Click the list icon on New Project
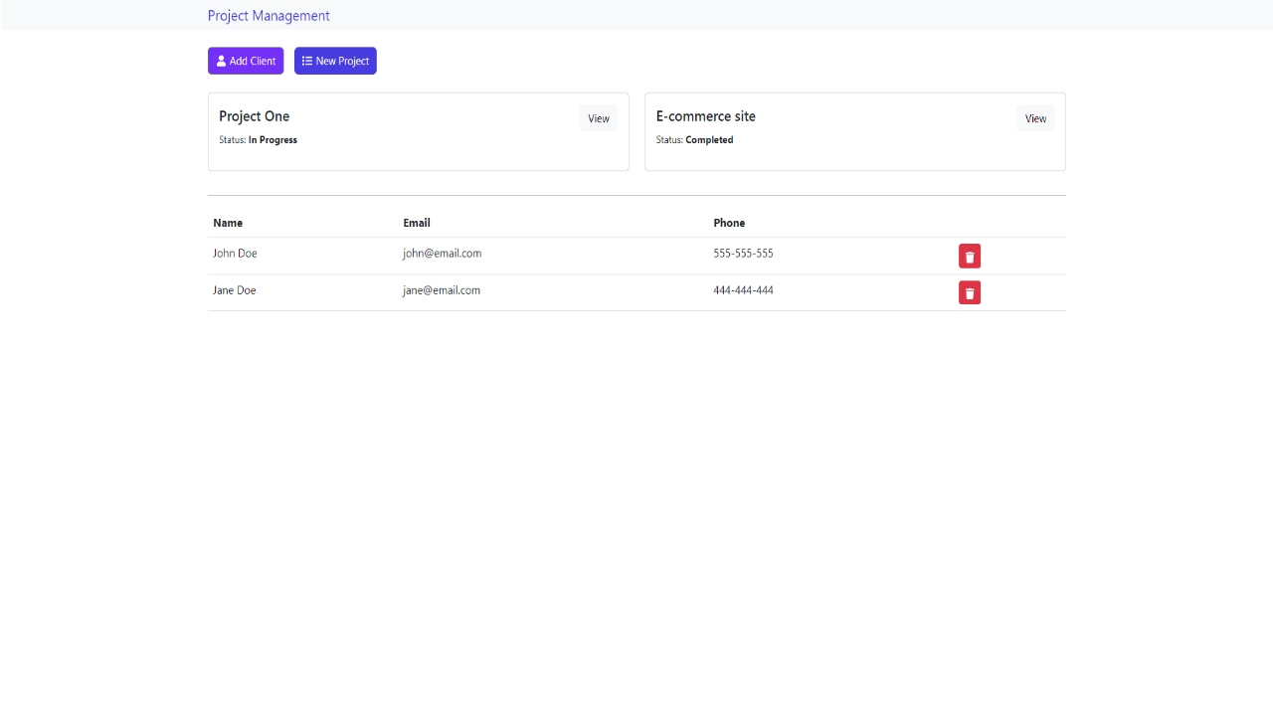This screenshot has height=716, width=1273. click(x=307, y=62)
